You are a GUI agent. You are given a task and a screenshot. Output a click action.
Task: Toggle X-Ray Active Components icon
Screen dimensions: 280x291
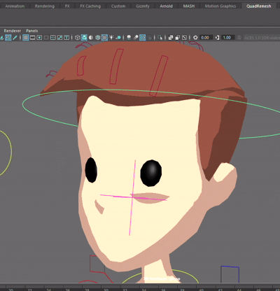178,38
